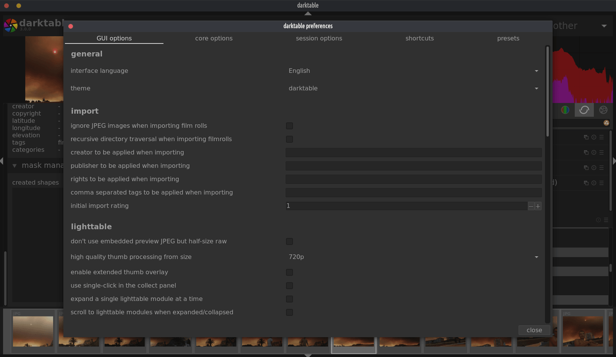Close preferences with the red dot icon
This screenshot has height=357, width=616.
click(x=71, y=26)
